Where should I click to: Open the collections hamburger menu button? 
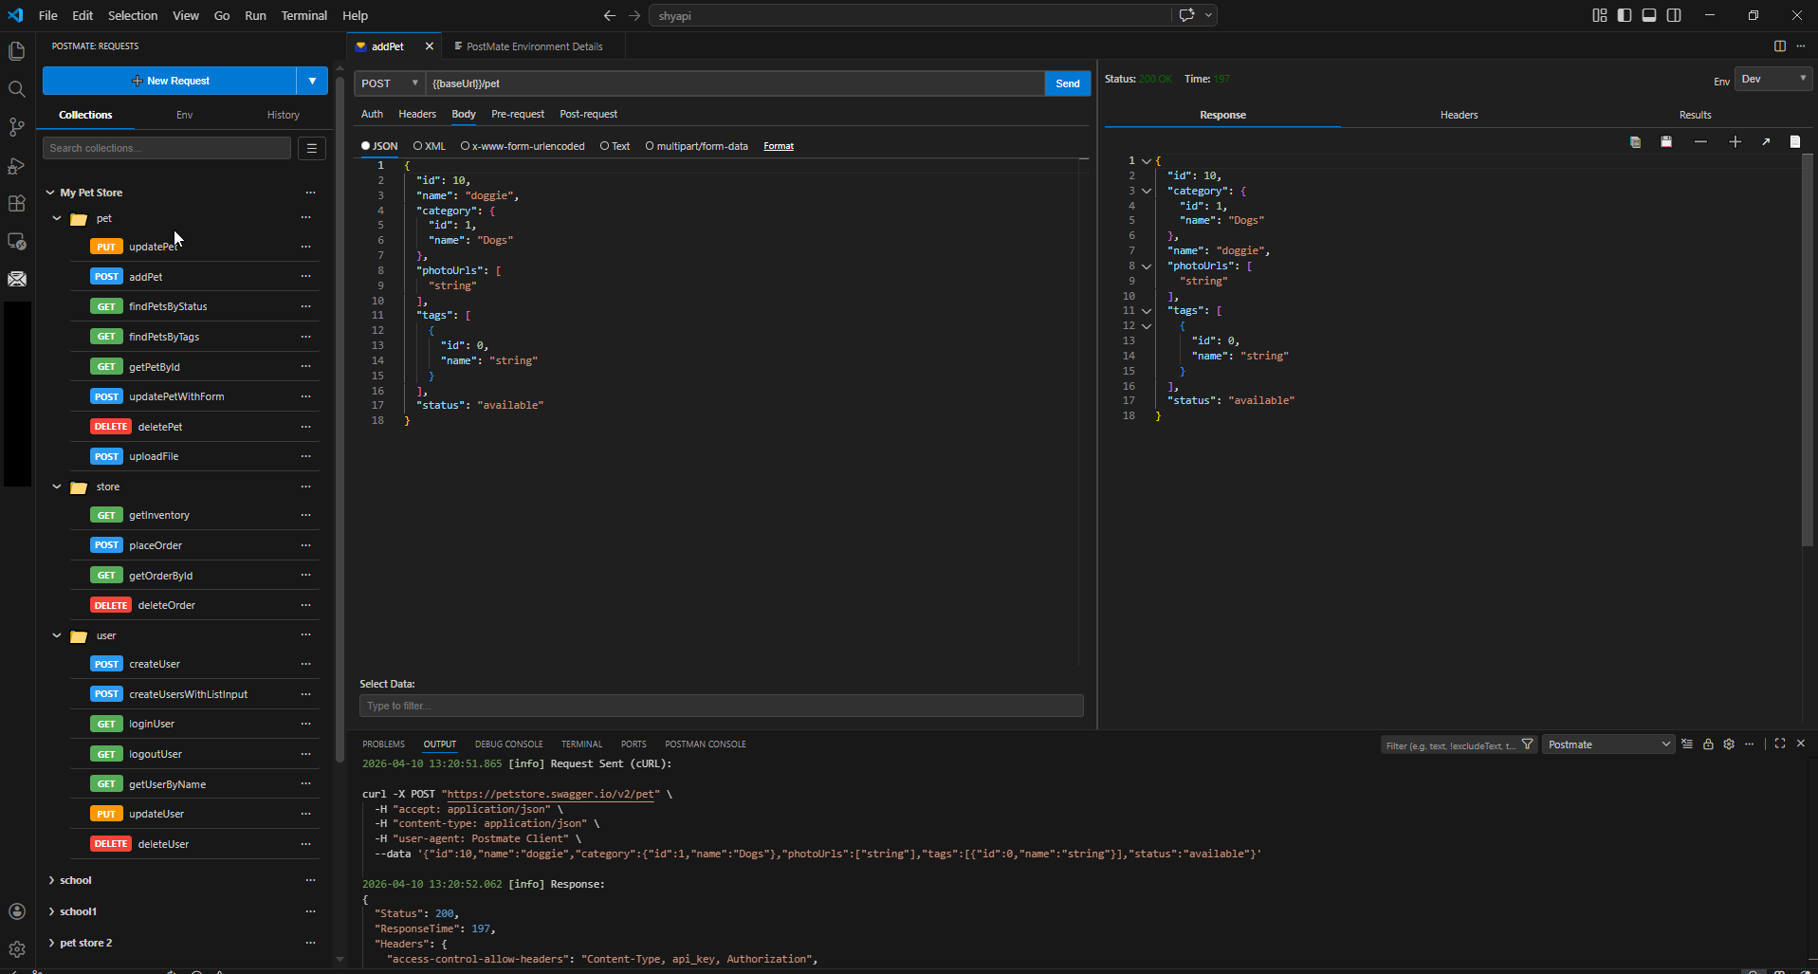[x=311, y=148]
